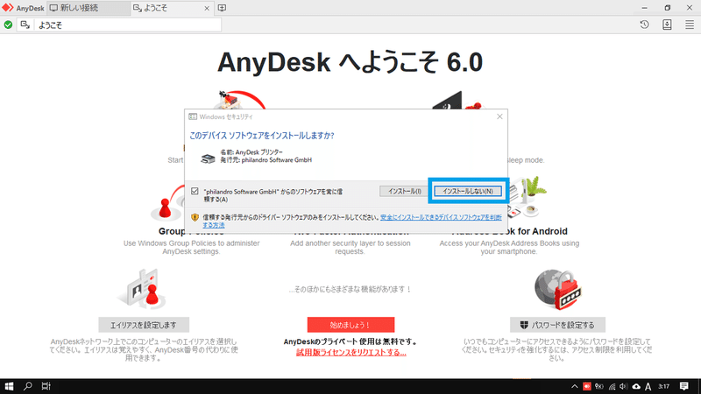Screen dimensions: 701x394
Task: Click the install AnyDesk download icon
Action: 667,25
